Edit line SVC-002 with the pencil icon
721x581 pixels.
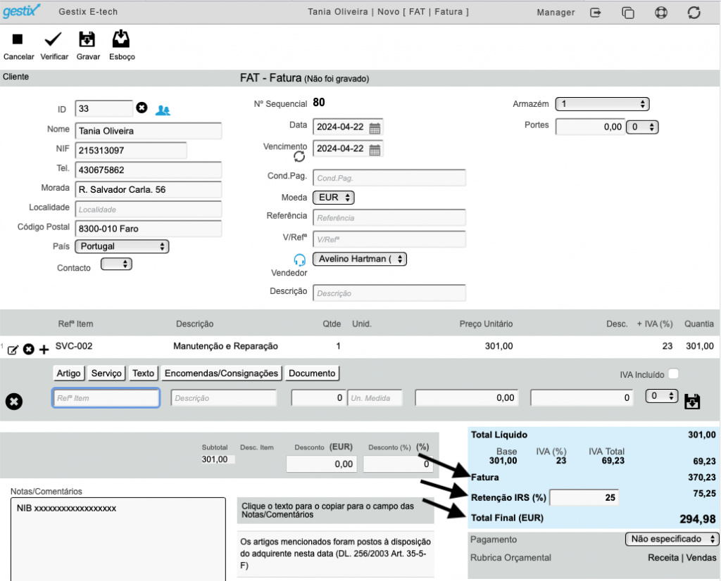13,350
